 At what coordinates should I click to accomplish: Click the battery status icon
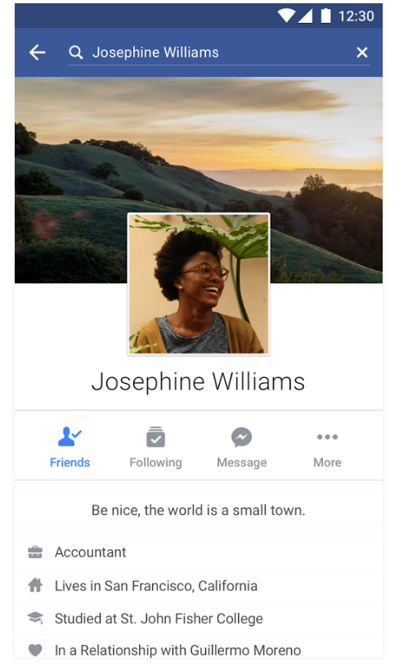(326, 16)
